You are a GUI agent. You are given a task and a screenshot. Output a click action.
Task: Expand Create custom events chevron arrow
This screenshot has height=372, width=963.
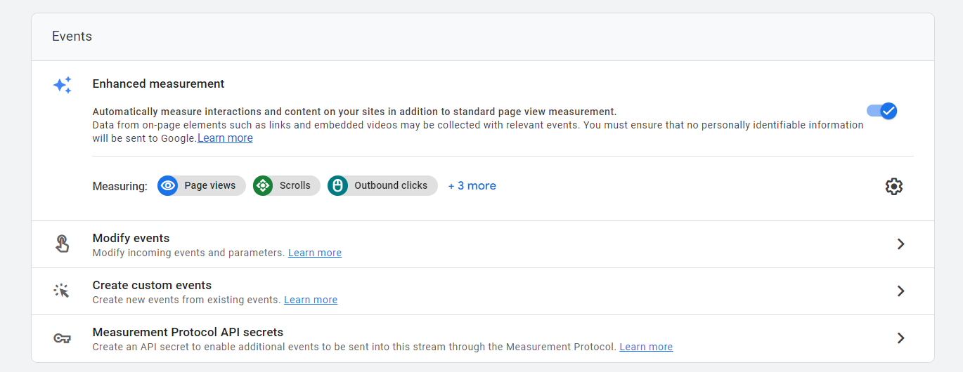900,291
